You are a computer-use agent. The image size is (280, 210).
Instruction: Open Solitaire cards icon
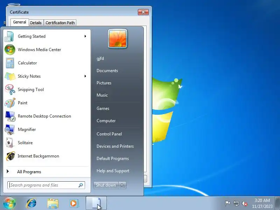(9, 143)
